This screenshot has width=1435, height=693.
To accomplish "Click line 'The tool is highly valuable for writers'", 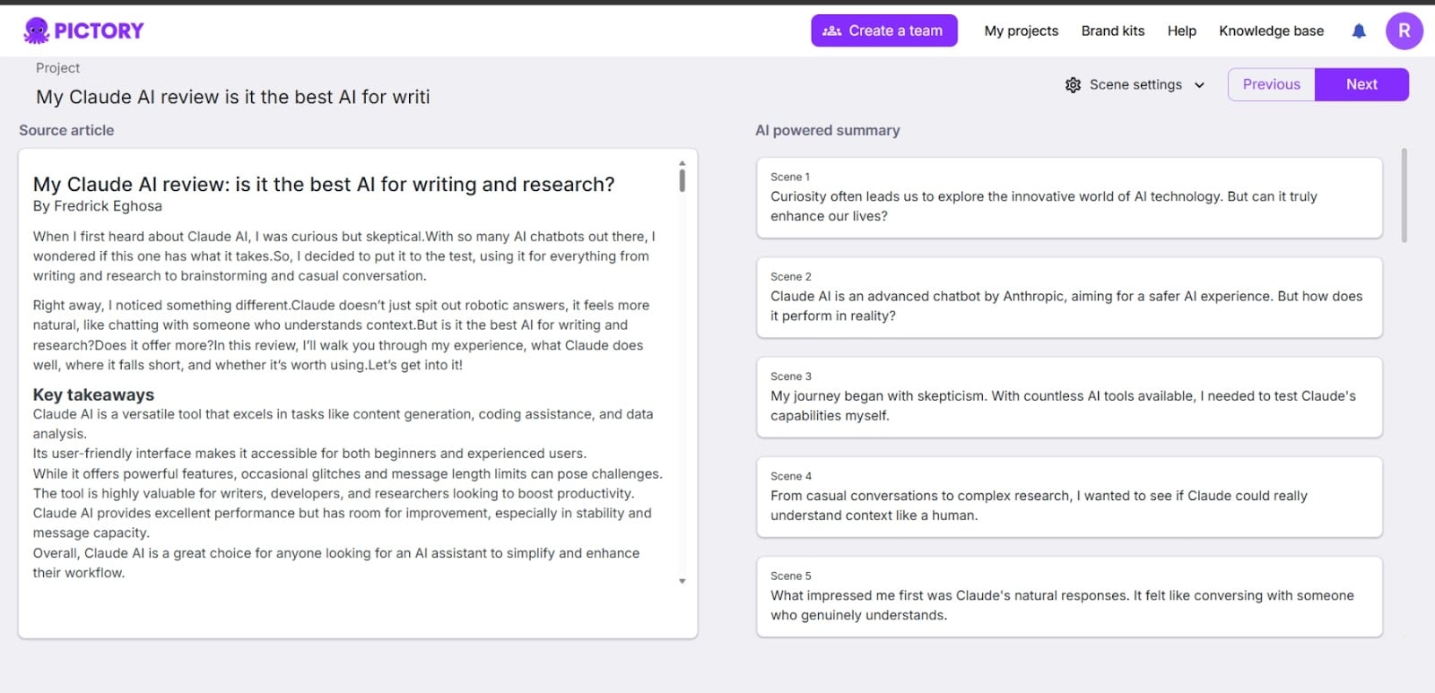I will [x=334, y=493].
